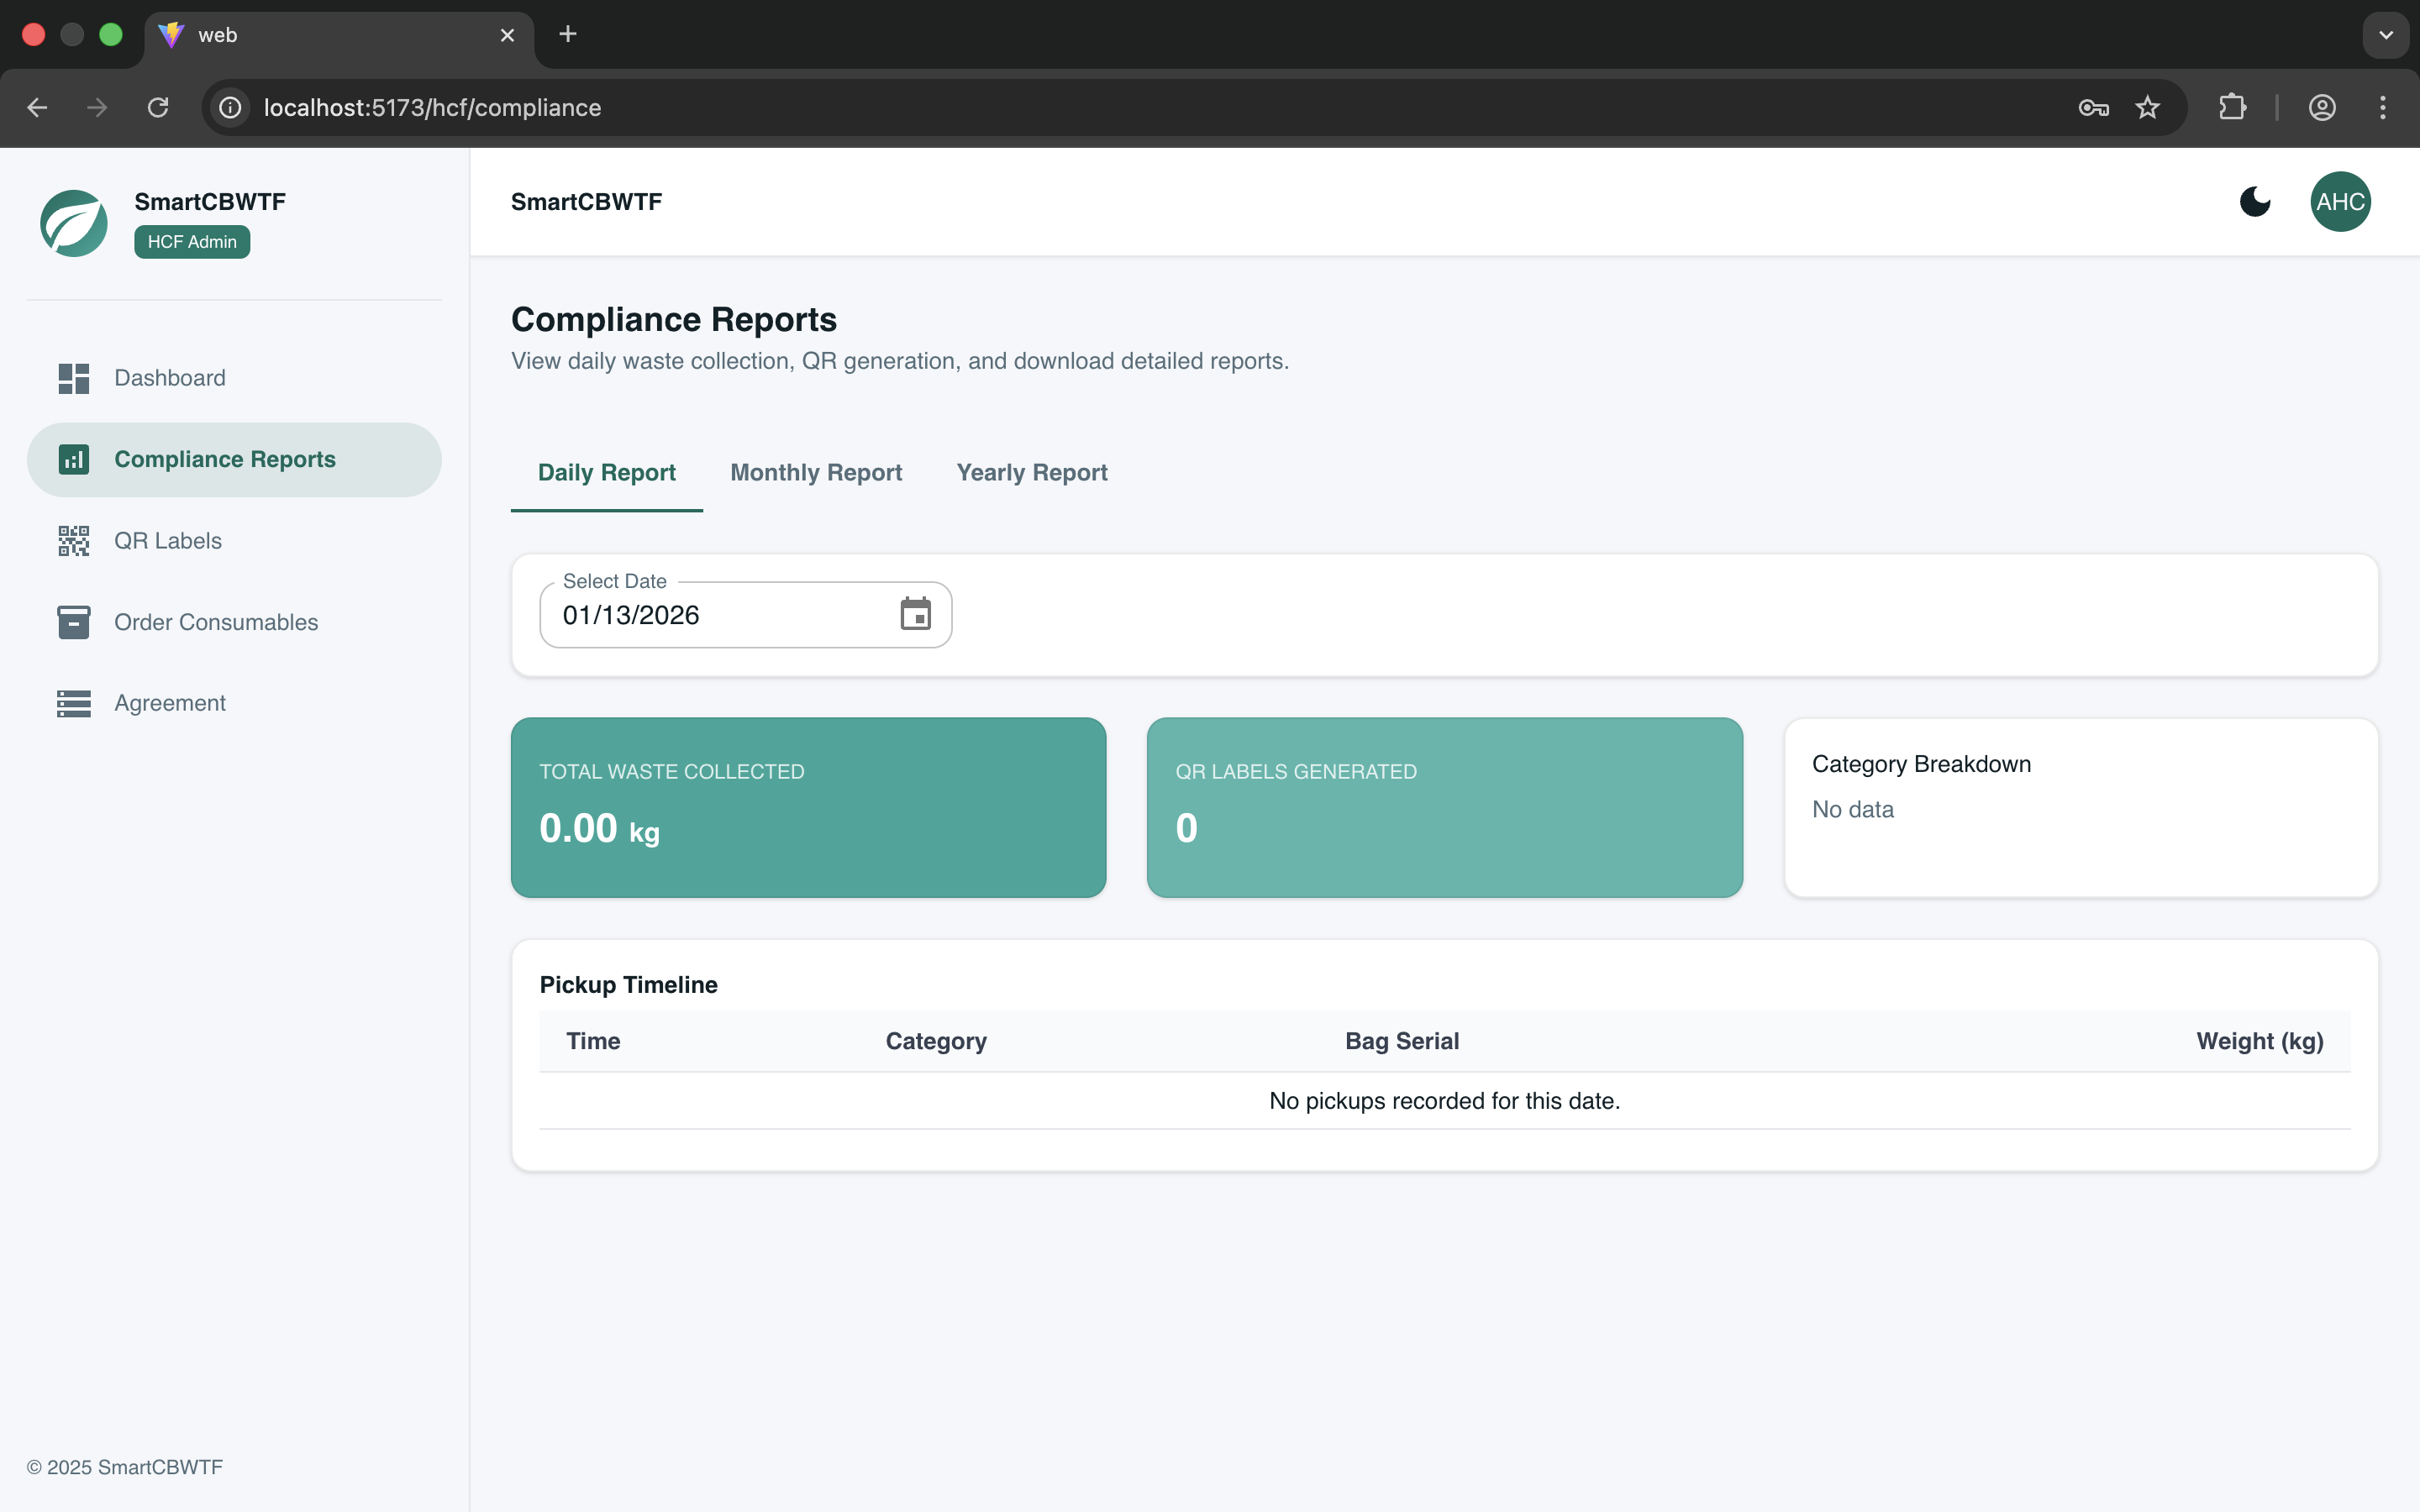This screenshot has height=1512, width=2420.
Task: Open the Chrome three-dot menu
Action: [x=2383, y=107]
